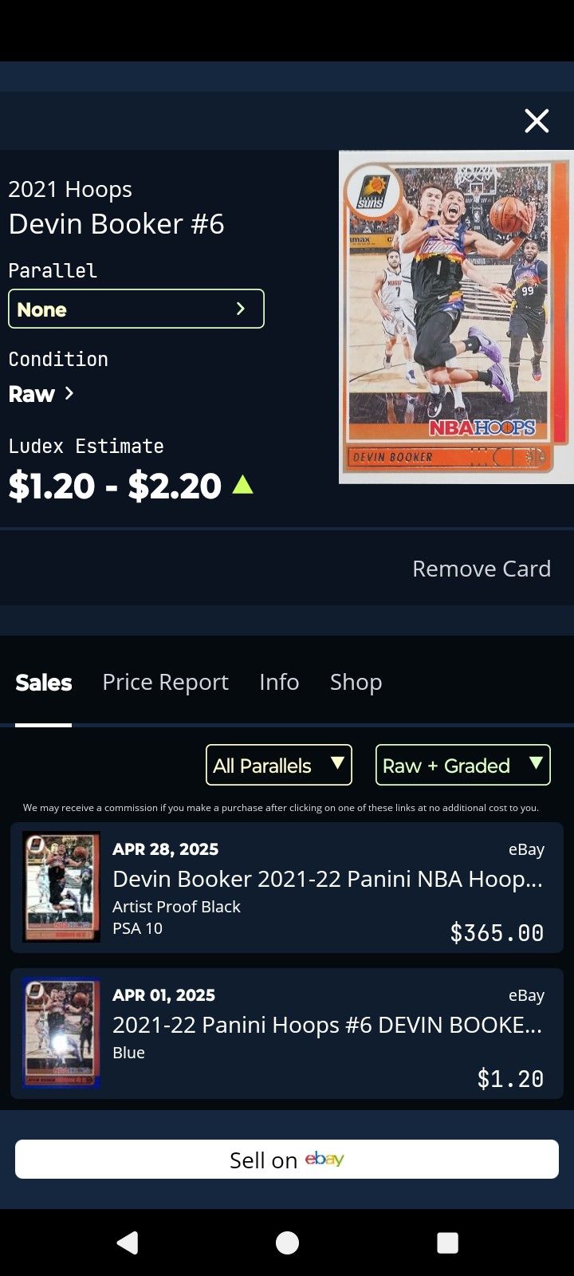This screenshot has height=1276, width=574.
Task: Open the Shop tab
Action: pos(356,682)
